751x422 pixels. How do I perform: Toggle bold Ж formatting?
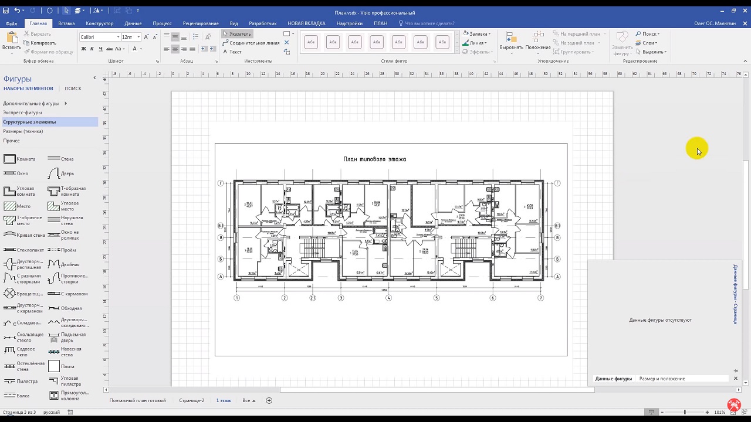click(83, 49)
